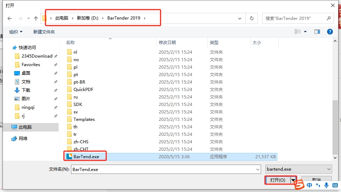Open 桌面 in navigation pane

26,73
